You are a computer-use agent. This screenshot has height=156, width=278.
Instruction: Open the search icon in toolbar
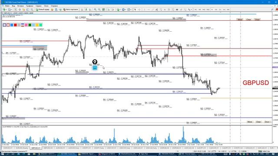click(x=272, y=10)
